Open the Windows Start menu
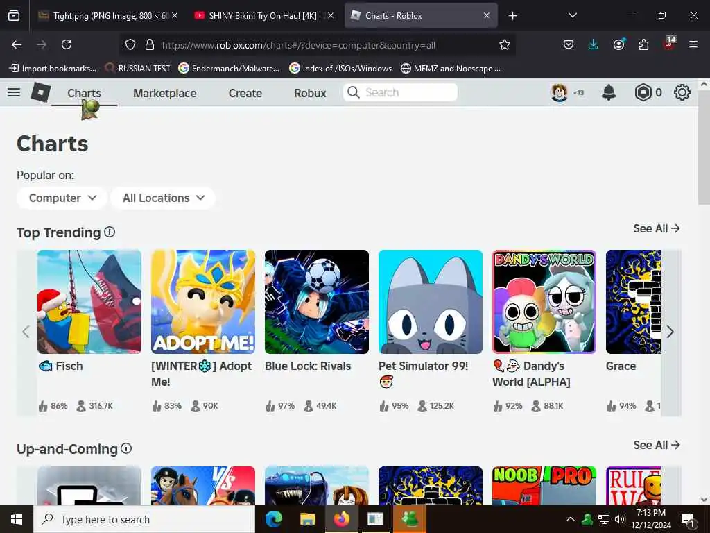This screenshot has width=710, height=533. click(x=17, y=519)
